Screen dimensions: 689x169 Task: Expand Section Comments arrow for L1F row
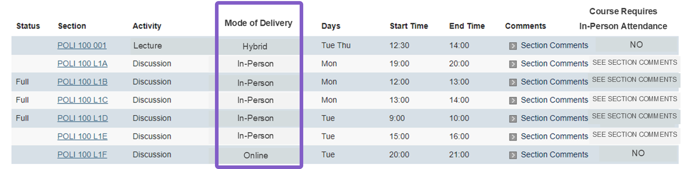click(513, 155)
